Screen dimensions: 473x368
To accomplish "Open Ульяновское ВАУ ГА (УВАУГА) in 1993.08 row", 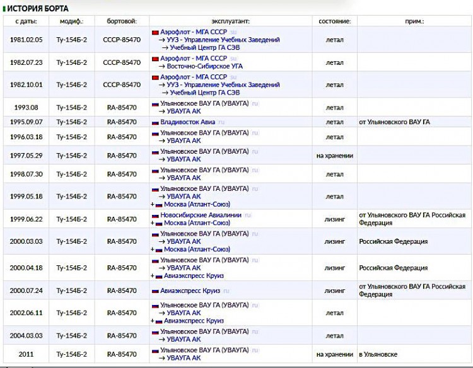I will click(204, 104).
